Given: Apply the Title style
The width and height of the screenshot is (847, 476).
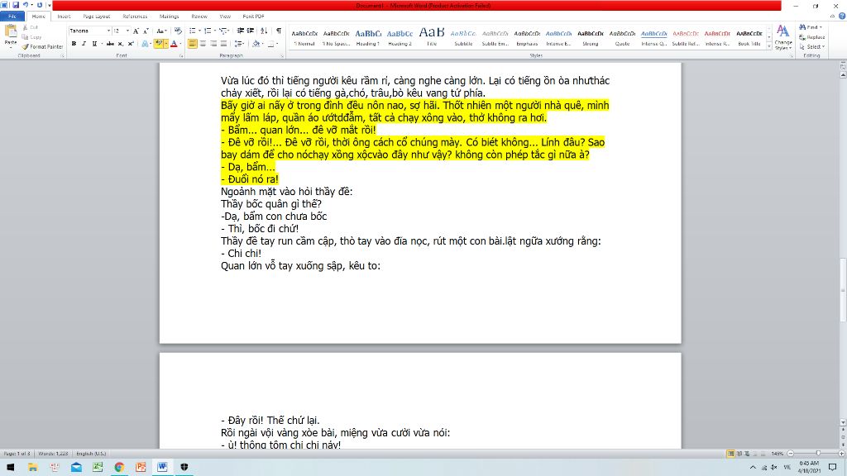Looking at the screenshot, I should tap(432, 38).
